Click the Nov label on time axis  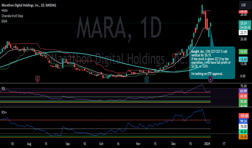138,144
